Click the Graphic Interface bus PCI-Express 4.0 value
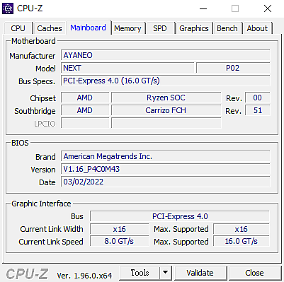 180,216
